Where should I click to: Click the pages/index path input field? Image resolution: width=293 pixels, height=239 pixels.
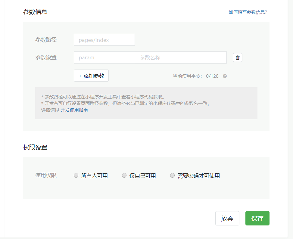coord(104,39)
